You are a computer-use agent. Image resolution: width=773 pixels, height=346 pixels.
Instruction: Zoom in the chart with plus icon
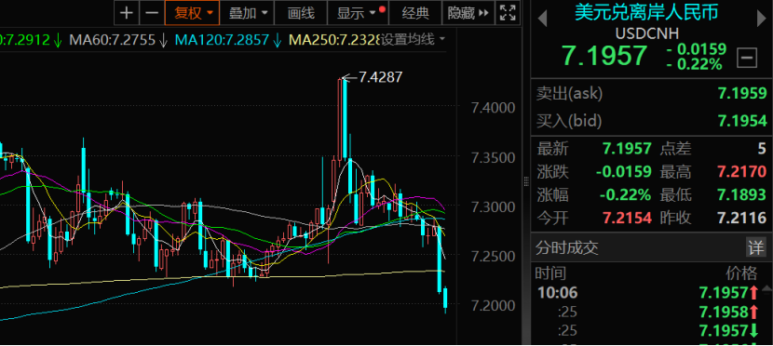point(127,13)
